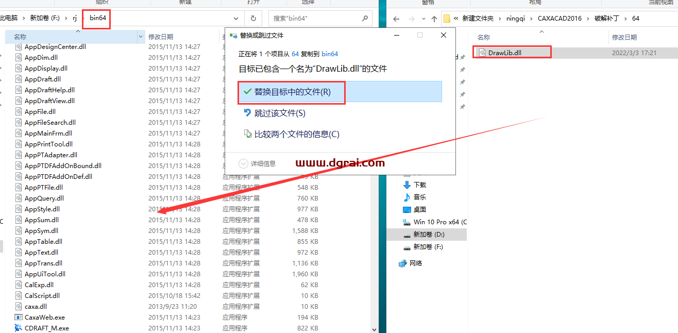Select the CalExp.dll file name
Screen dimensions: 678x333
tap(39, 285)
